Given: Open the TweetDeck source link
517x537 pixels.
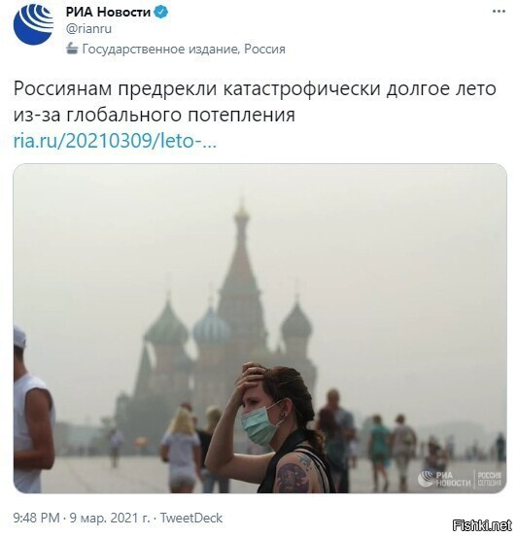Looking at the screenshot, I should click(191, 518).
